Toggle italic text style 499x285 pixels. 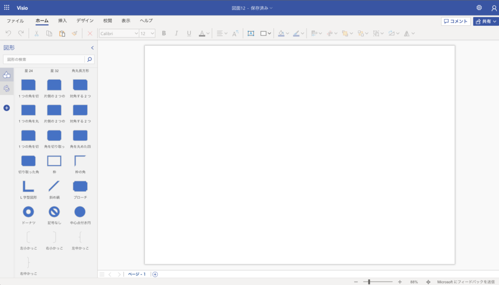(x=176, y=34)
